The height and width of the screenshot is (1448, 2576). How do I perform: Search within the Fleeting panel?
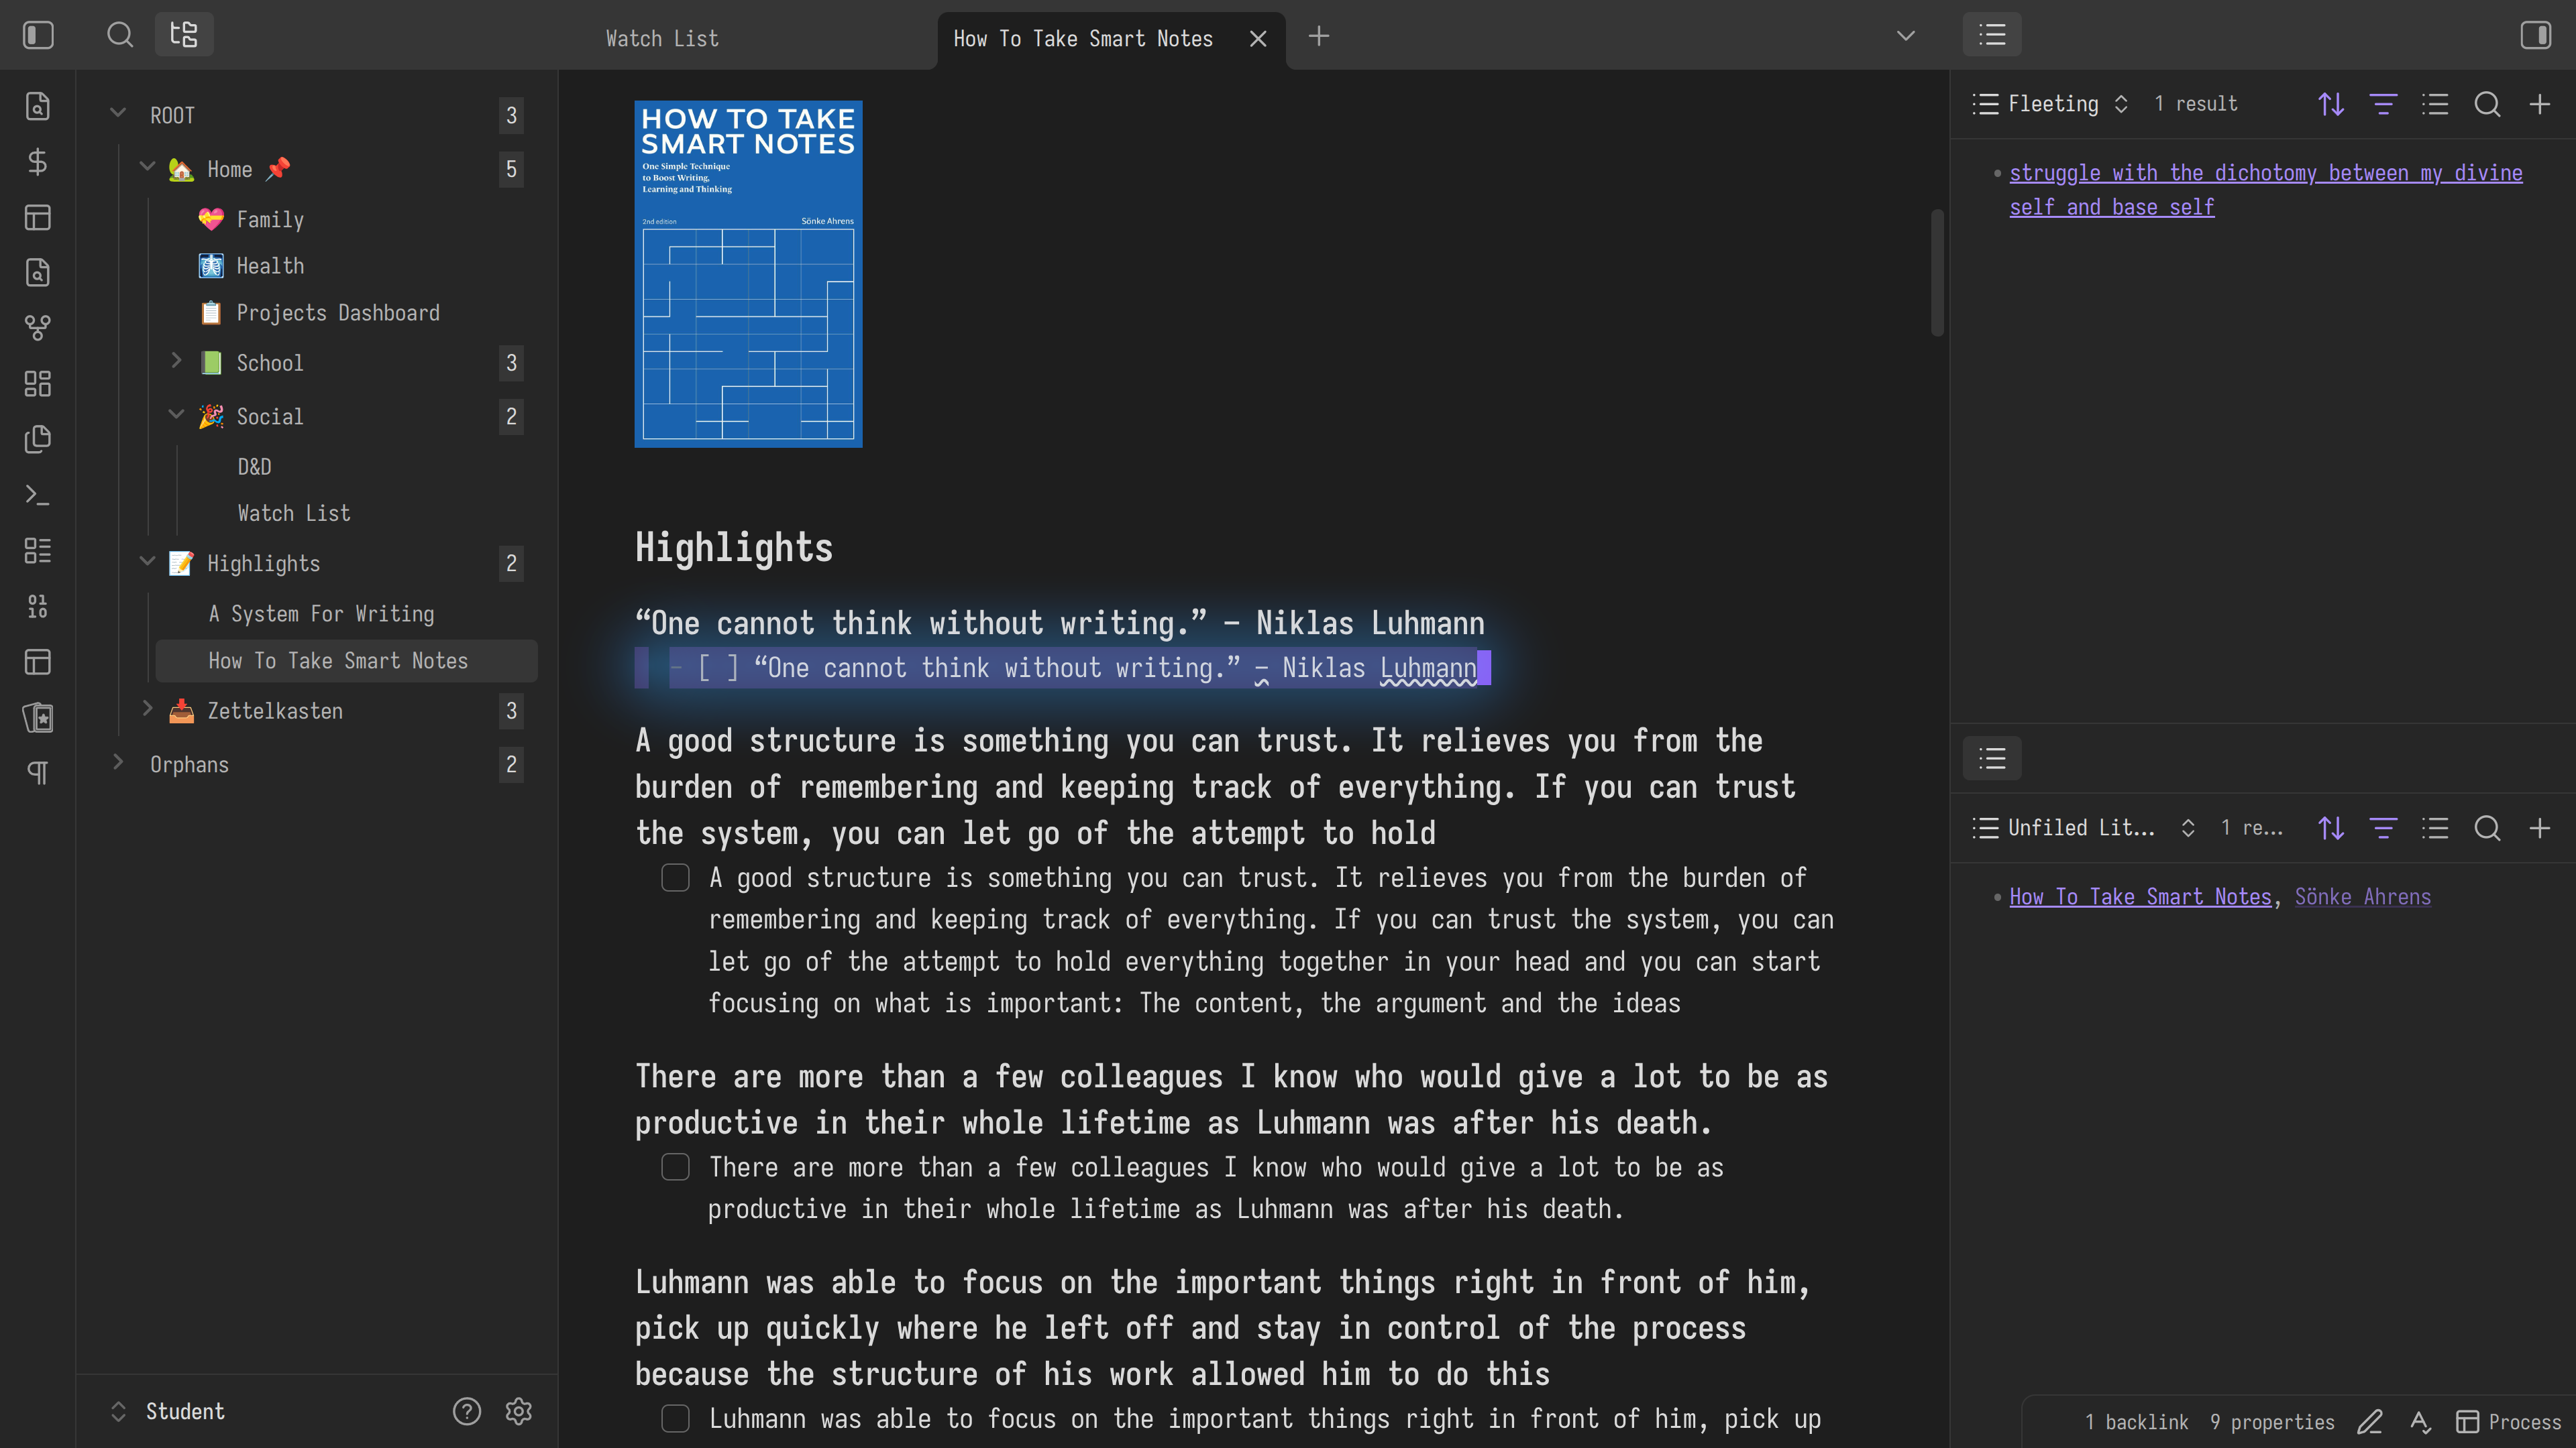[2487, 104]
